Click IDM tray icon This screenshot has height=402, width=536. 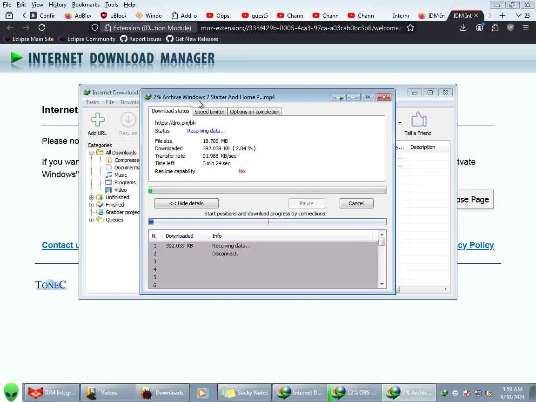coord(444,393)
